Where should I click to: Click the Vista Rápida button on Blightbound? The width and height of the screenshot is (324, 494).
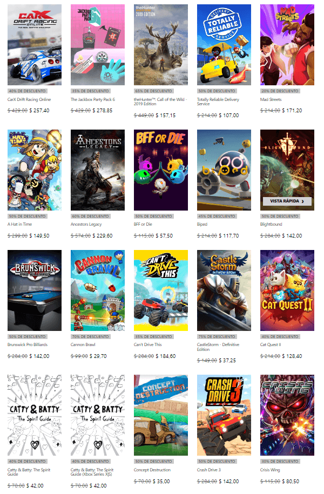tap(287, 201)
